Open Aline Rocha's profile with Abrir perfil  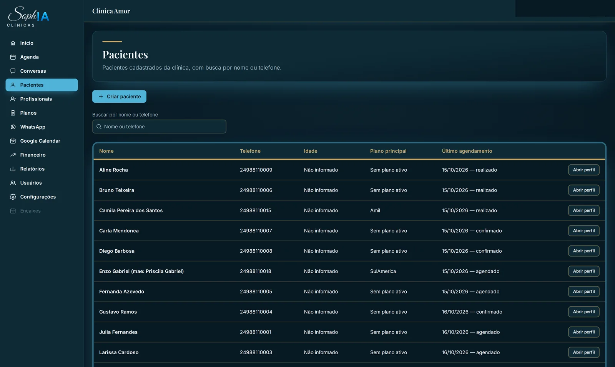[x=583, y=170]
